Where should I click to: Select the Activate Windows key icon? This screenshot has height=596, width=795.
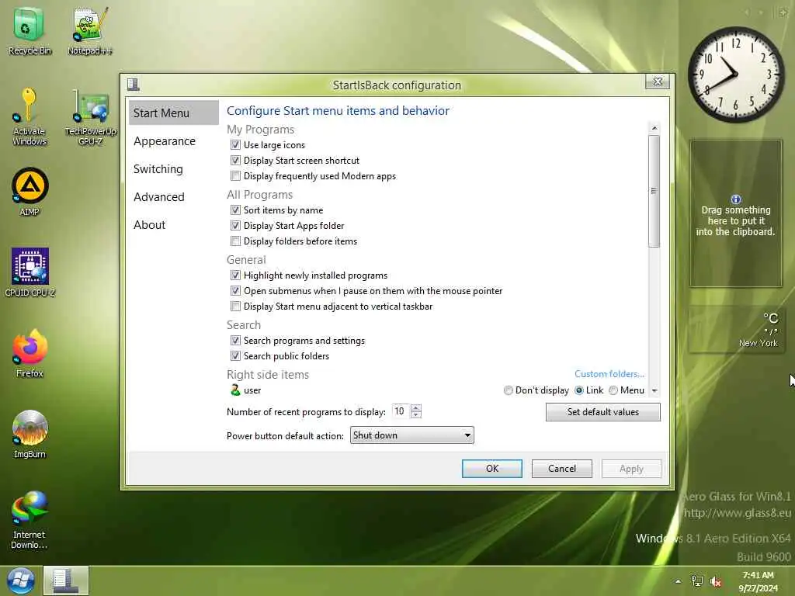coord(29,116)
